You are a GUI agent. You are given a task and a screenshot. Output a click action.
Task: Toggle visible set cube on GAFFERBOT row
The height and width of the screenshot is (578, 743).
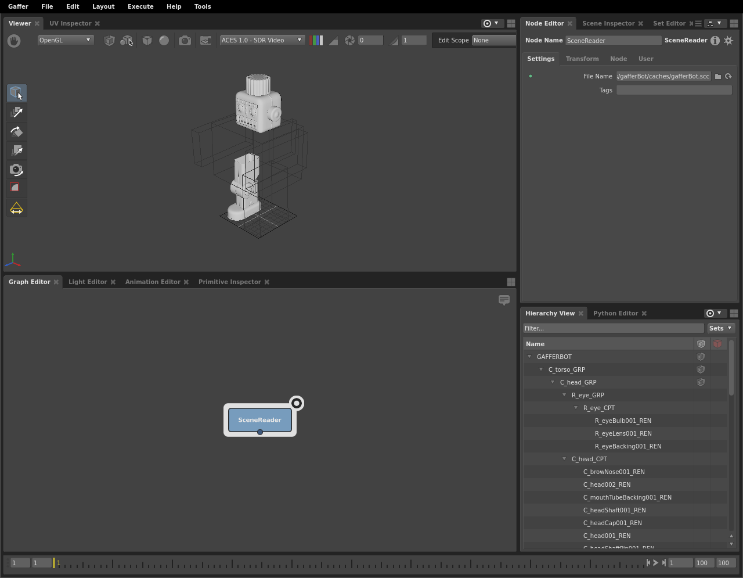click(x=701, y=357)
